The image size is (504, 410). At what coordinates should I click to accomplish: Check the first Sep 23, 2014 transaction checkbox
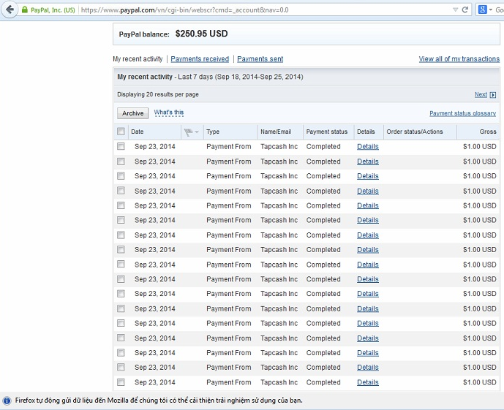121,147
